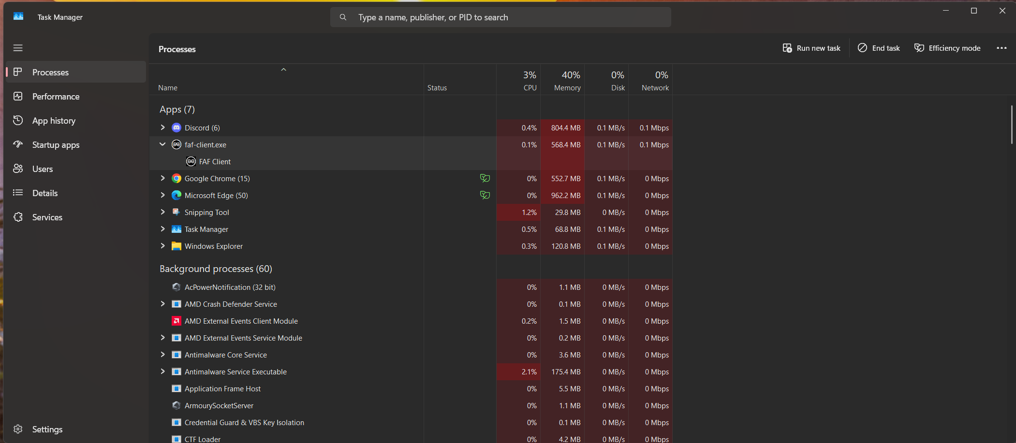
Task: Click the Microsoft Edge icon
Action: [177, 195]
